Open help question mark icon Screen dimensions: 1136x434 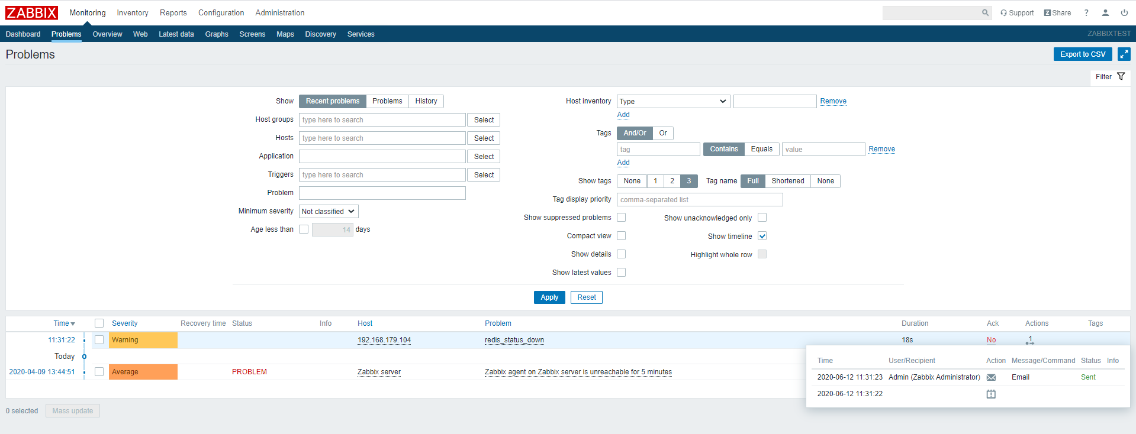point(1086,13)
